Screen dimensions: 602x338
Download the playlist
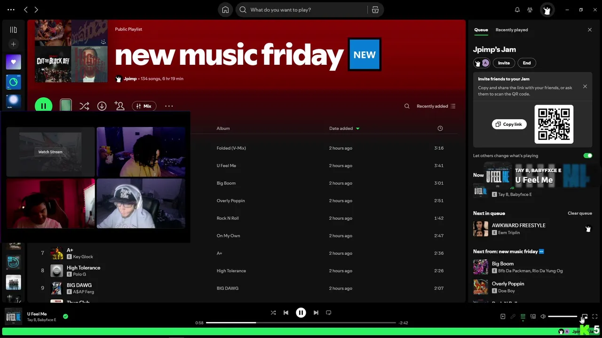(x=102, y=106)
